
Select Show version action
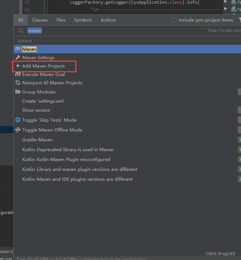tap(36, 110)
